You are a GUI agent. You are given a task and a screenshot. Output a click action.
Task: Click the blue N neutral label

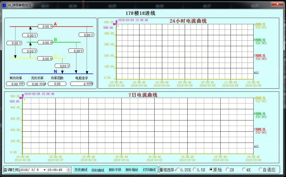pyautogui.click(x=55, y=71)
